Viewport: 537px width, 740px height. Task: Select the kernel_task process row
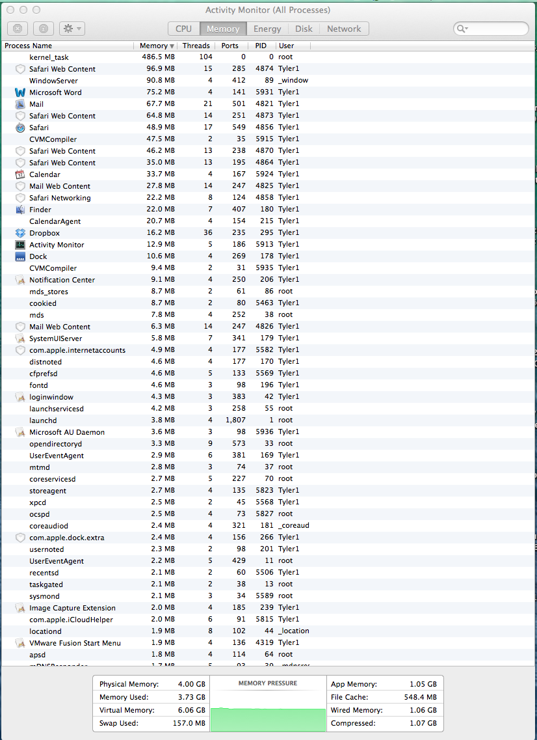point(268,57)
